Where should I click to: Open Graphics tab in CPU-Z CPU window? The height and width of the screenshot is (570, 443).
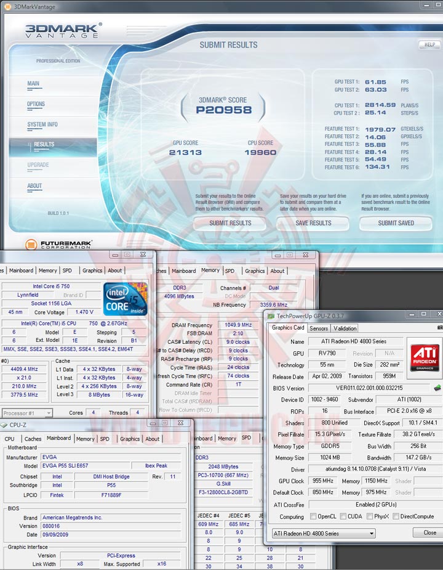pyautogui.click(x=92, y=271)
